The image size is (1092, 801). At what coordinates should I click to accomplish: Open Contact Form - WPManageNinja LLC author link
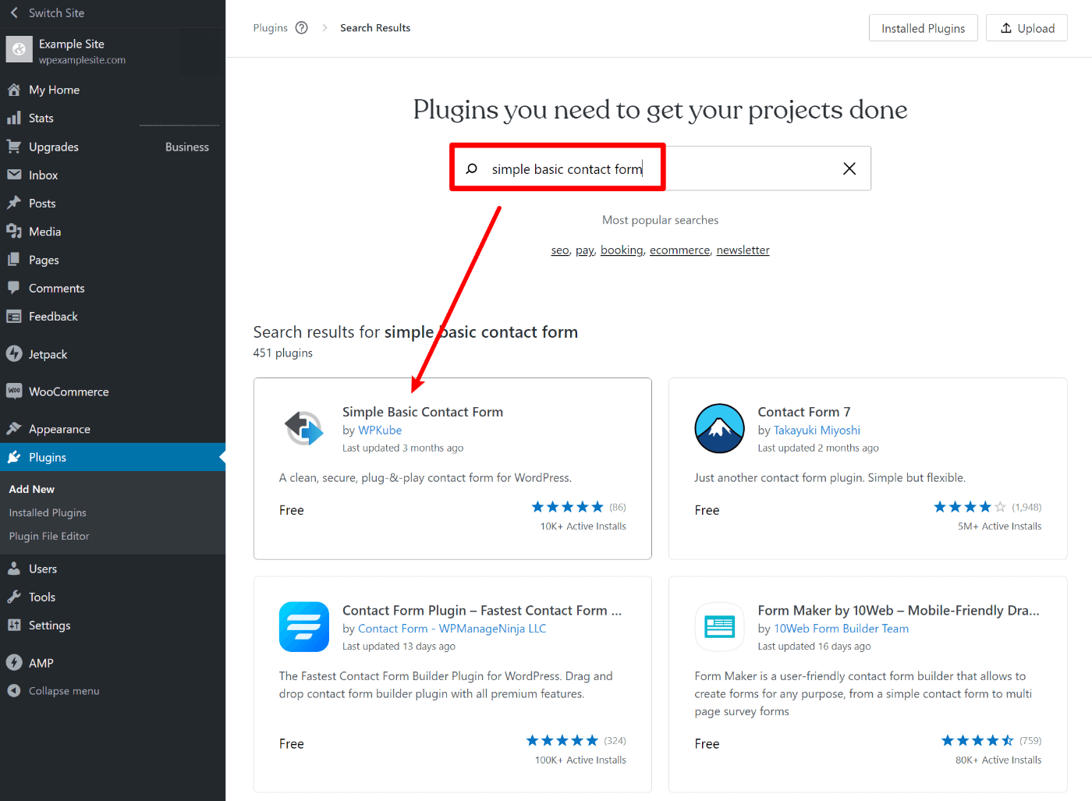[452, 628]
